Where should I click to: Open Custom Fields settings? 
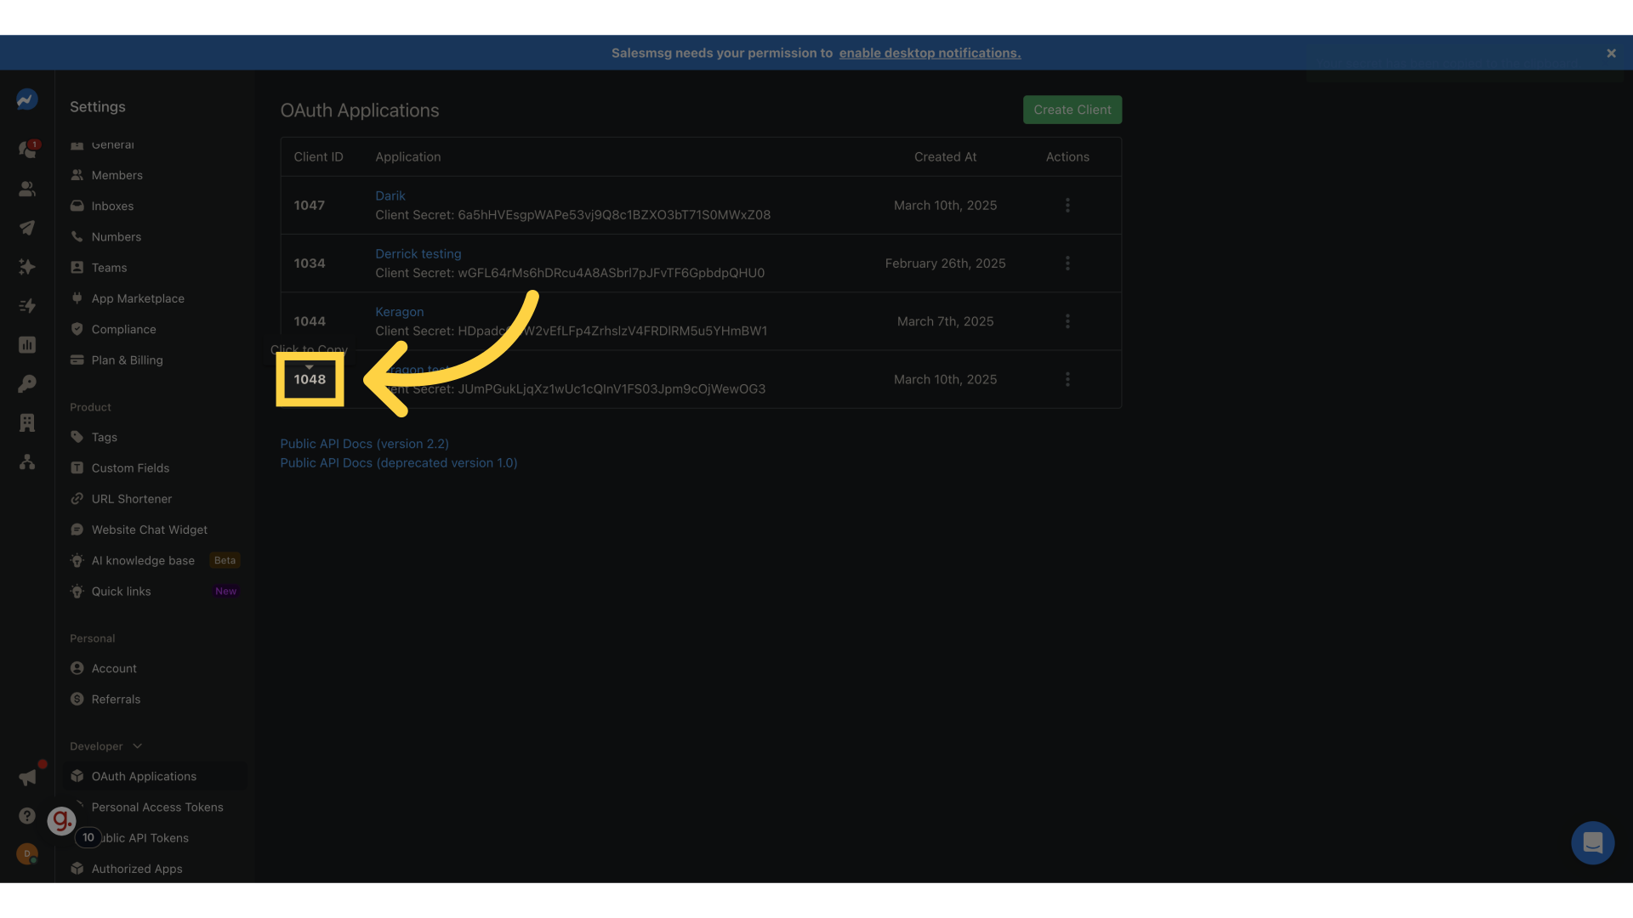130,468
